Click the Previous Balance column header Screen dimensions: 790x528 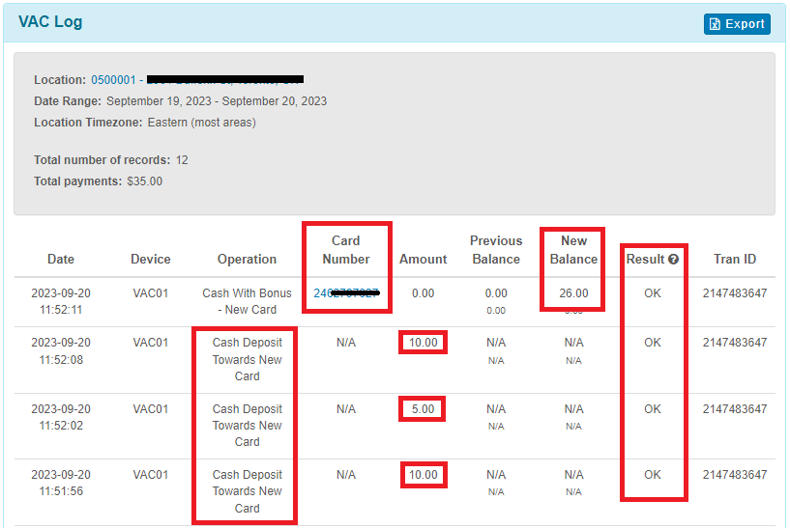tap(496, 250)
